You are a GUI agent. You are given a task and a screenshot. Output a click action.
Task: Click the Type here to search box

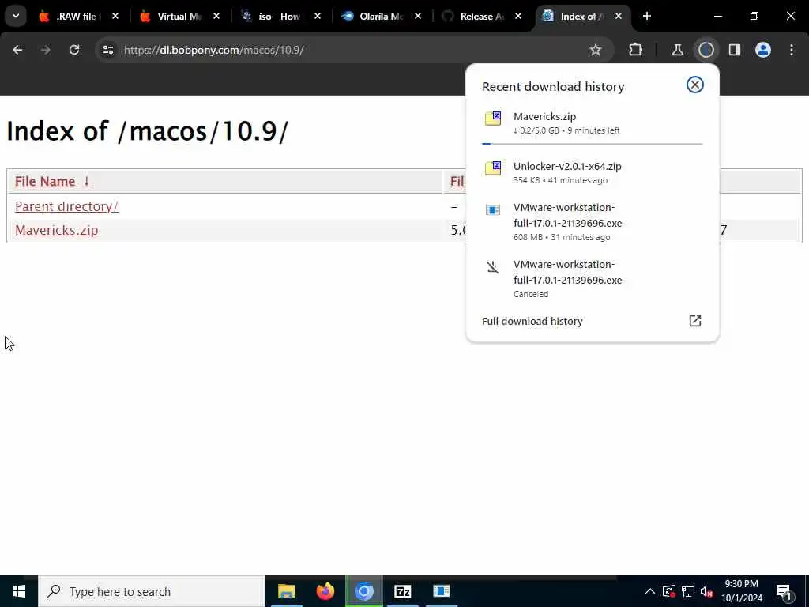tap(152, 591)
